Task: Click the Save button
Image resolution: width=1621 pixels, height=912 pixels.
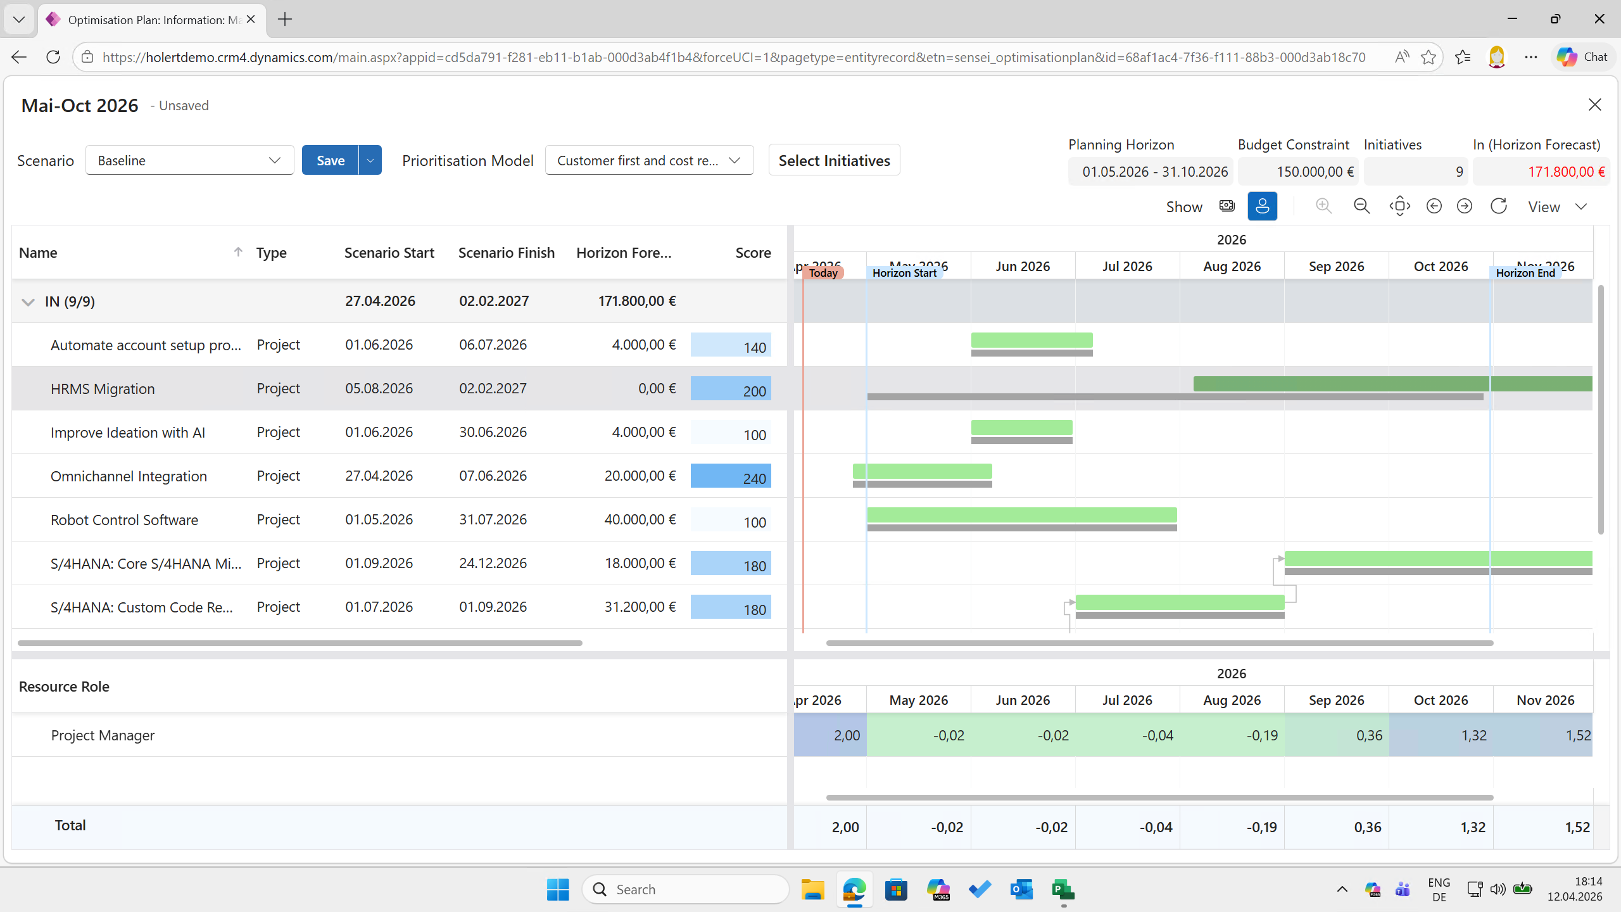Action: point(330,160)
